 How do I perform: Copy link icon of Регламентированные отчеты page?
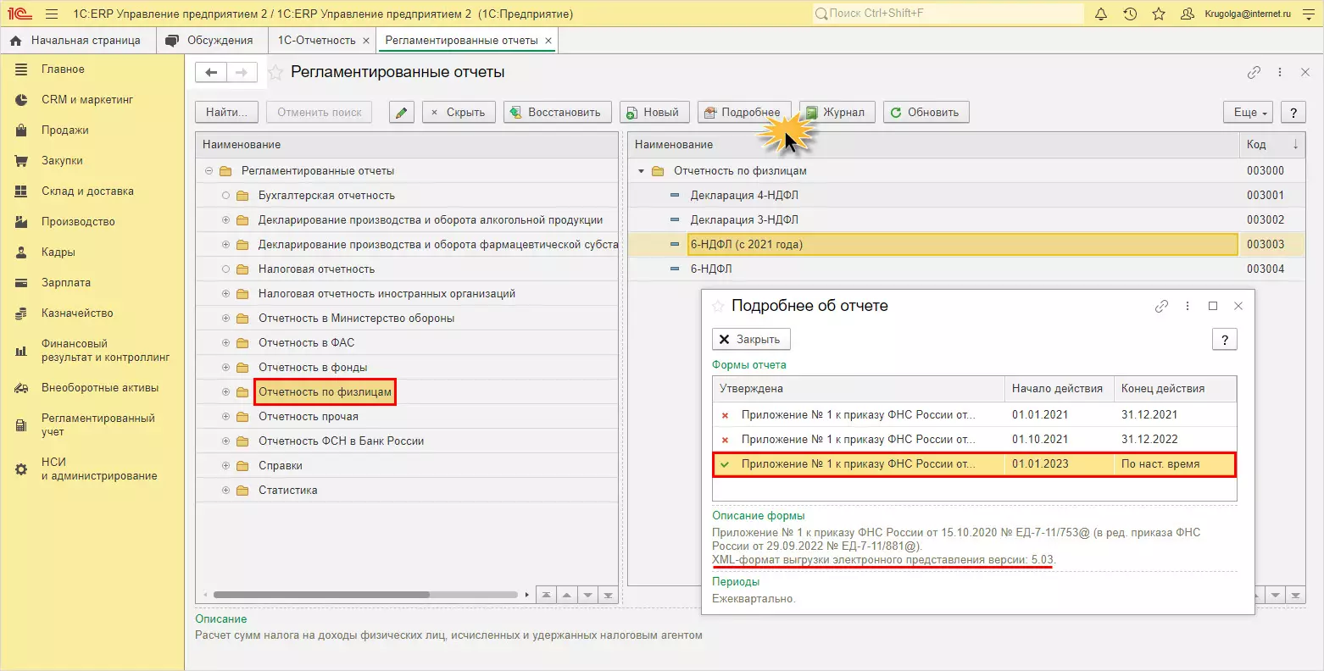pos(1254,73)
